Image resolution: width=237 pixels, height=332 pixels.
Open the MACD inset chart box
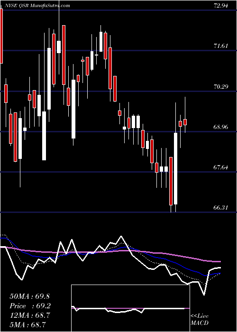130,308
